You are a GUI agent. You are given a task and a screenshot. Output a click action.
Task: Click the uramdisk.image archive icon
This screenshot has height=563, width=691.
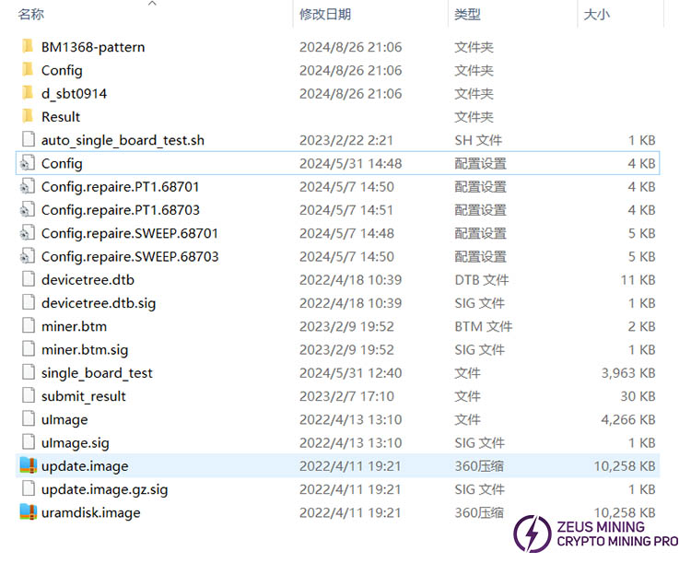[x=27, y=512]
